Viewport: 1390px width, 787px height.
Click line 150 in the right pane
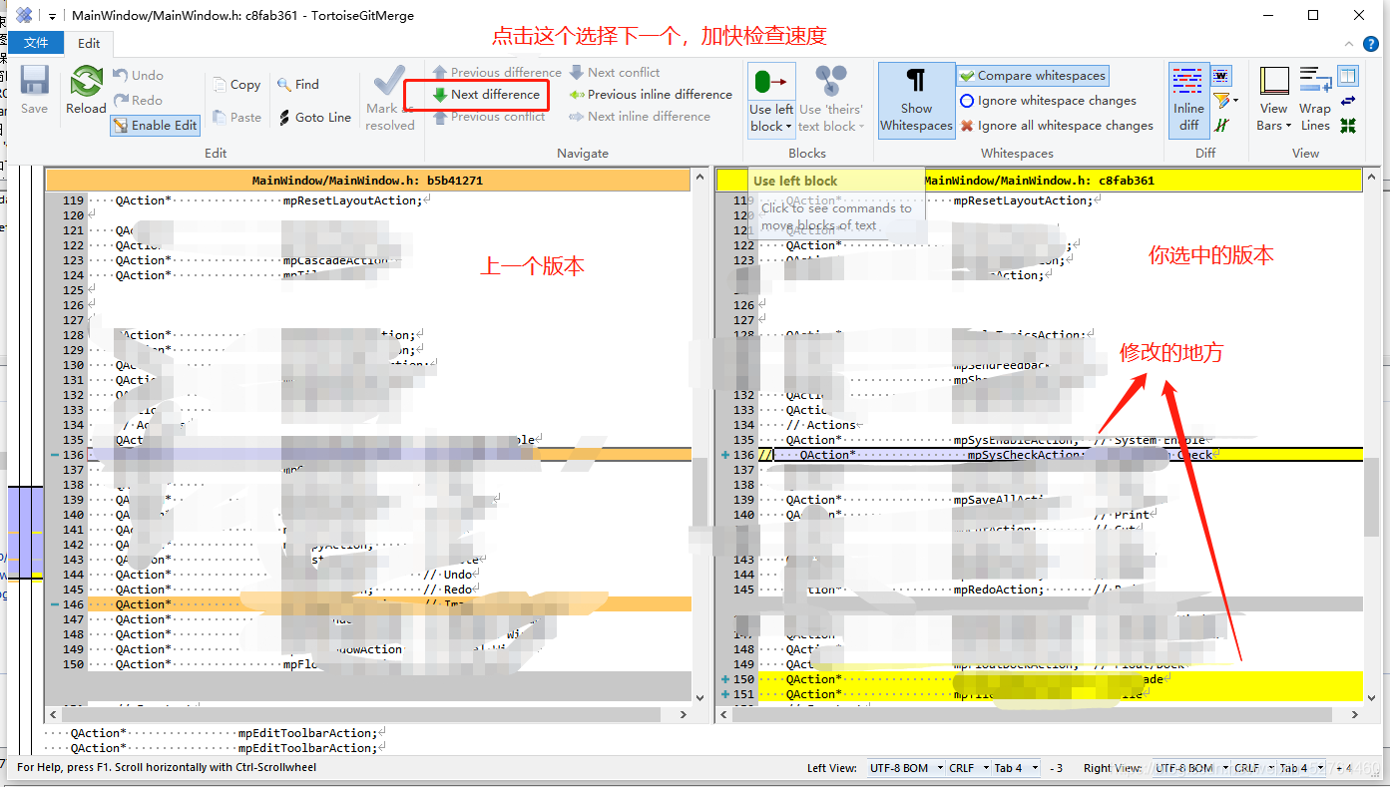pyautogui.click(x=1060, y=679)
